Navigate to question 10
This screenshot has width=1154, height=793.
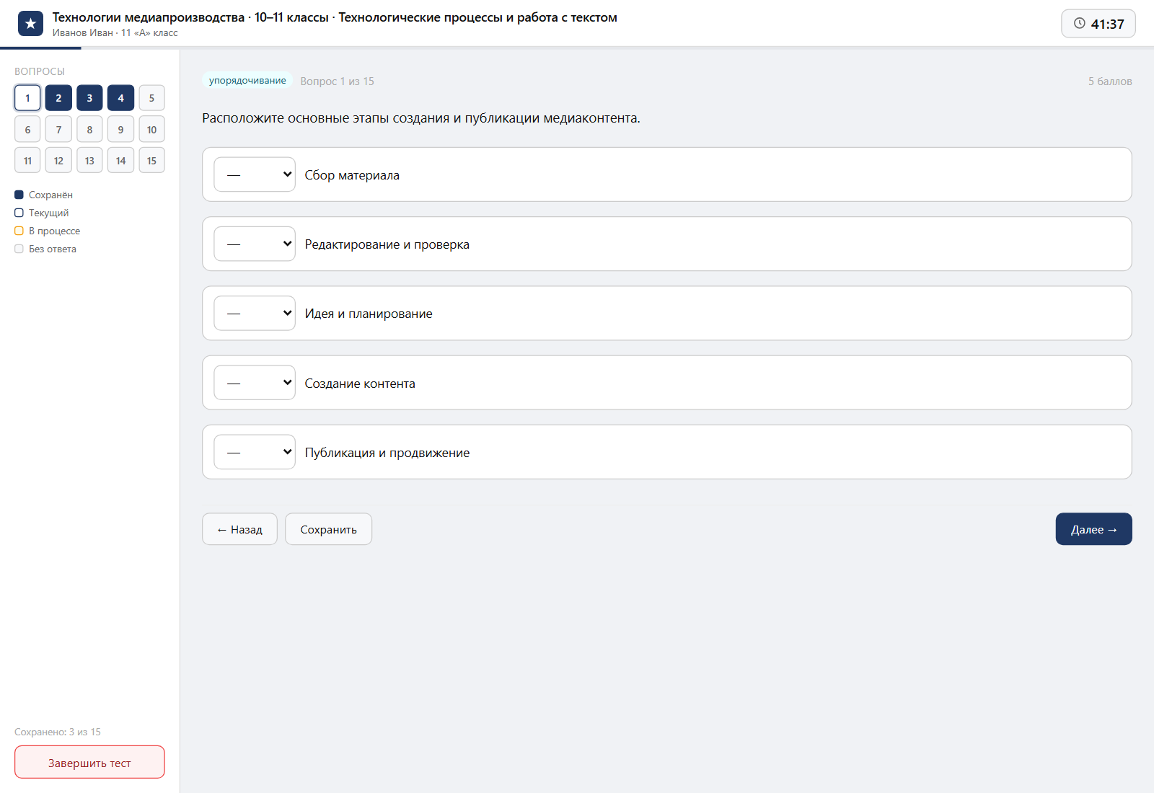pyautogui.click(x=151, y=130)
